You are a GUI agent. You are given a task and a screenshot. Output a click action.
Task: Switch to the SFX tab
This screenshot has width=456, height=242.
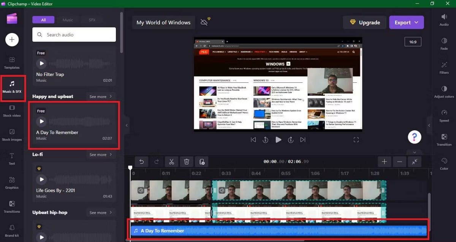pyautogui.click(x=91, y=19)
